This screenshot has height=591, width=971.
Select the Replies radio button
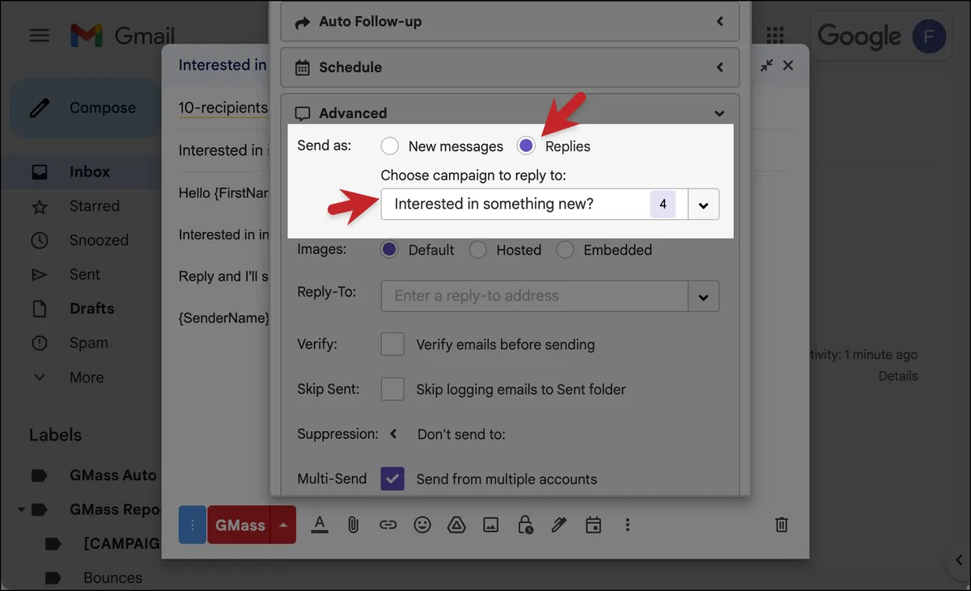click(527, 146)
